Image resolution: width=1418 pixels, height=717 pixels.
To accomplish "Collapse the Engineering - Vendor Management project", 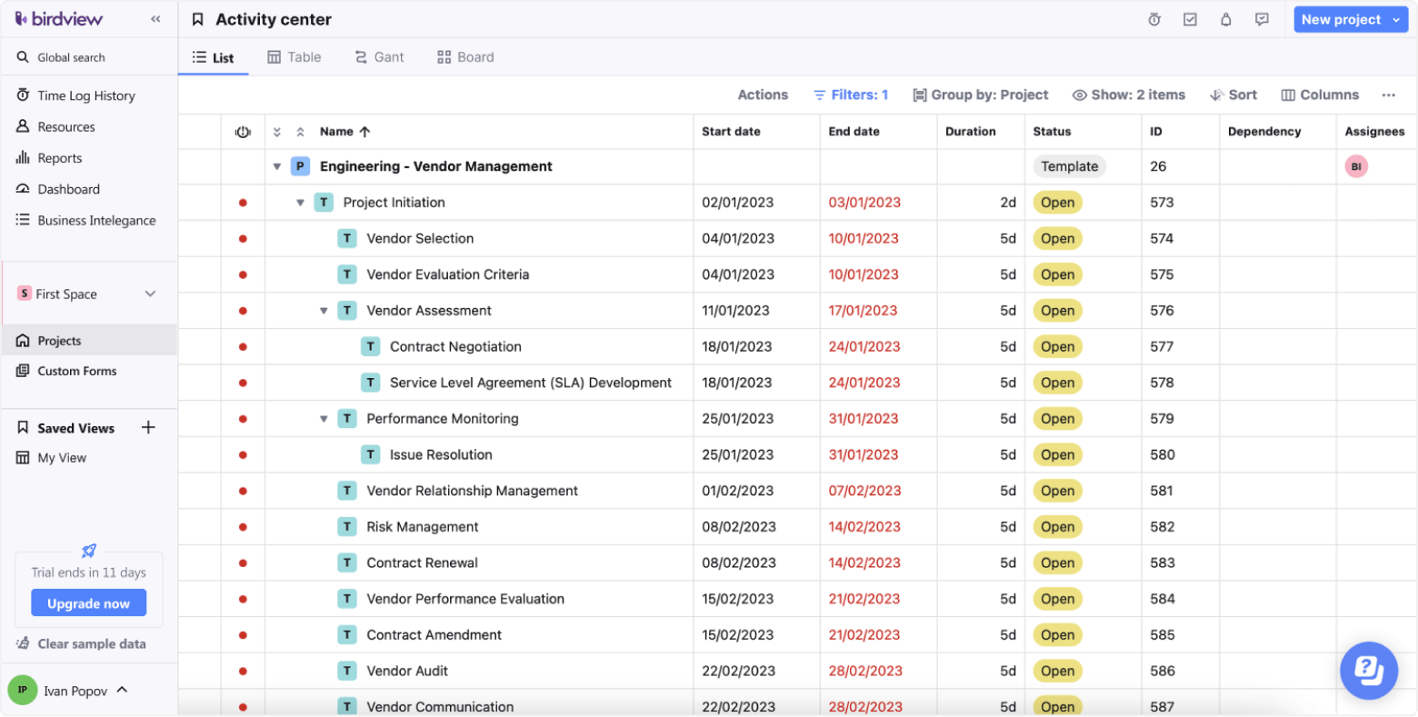I will click(x=277, y=166).
